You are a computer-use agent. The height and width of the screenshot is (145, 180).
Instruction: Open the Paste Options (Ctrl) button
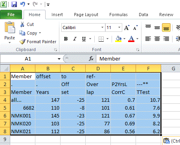(171, 141)
